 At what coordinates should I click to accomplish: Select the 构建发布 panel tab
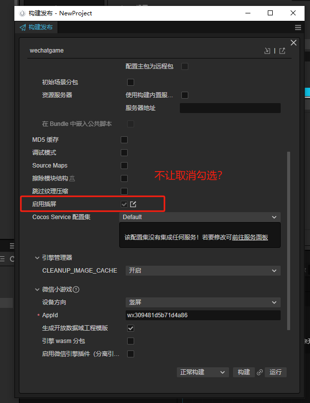[x=36, y=27]
